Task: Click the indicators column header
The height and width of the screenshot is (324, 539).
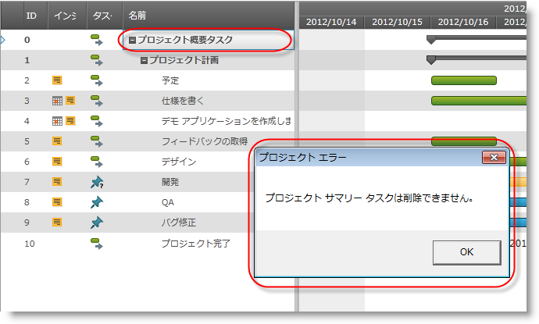Action: [67, 16]
